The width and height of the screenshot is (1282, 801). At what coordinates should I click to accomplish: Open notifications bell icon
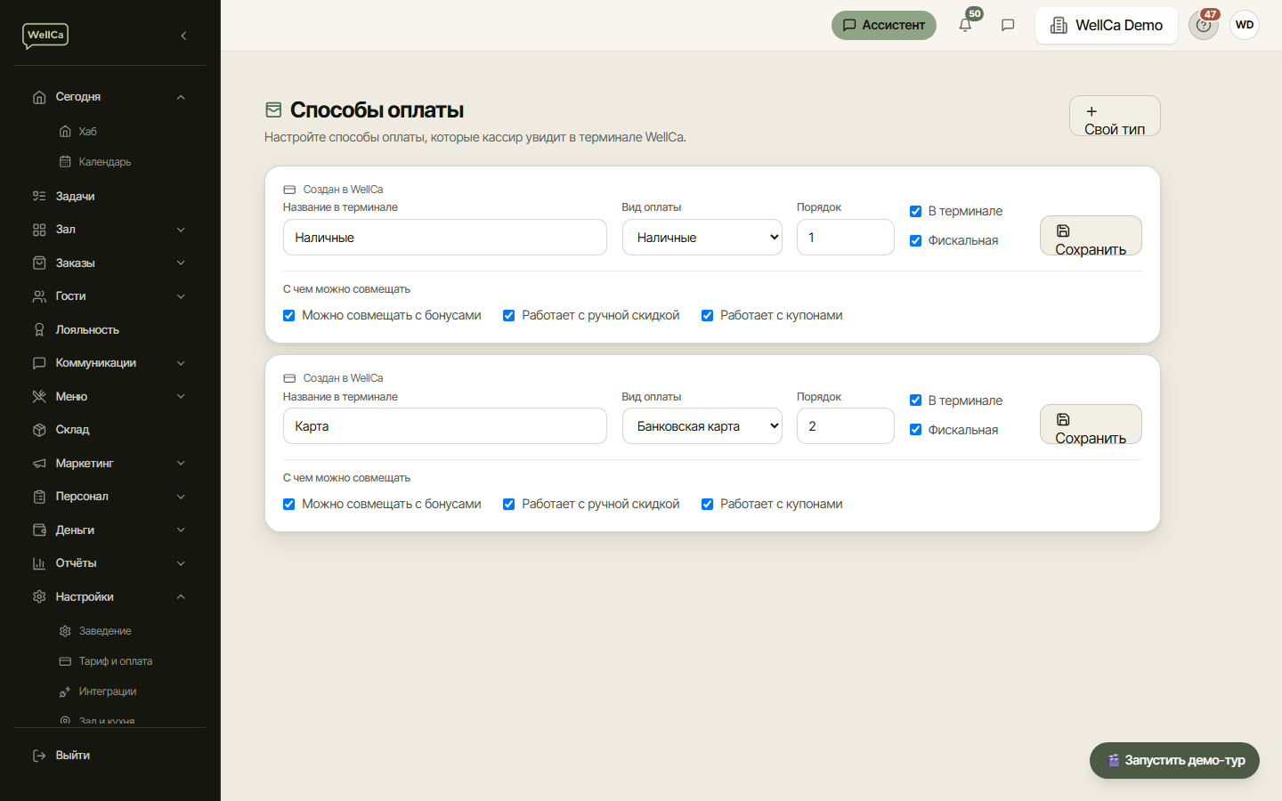(x=965, y=25)
